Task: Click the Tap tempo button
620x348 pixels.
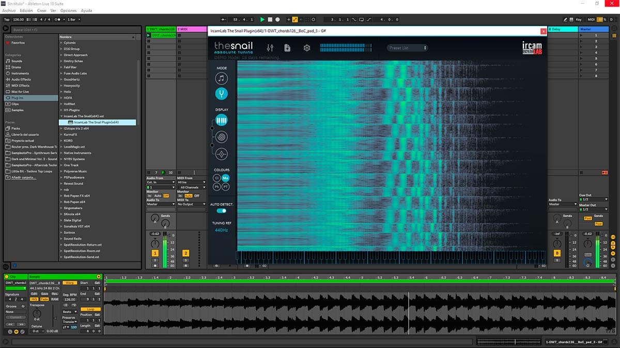Action: click(x=7, y=20)
